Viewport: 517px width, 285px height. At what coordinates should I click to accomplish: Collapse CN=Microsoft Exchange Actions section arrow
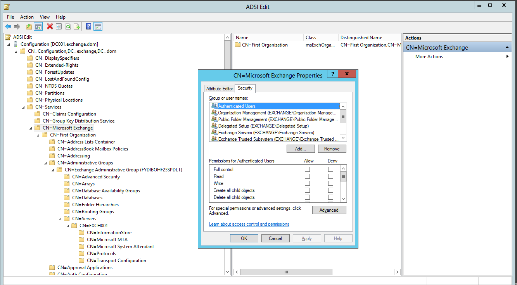[507, 48]
